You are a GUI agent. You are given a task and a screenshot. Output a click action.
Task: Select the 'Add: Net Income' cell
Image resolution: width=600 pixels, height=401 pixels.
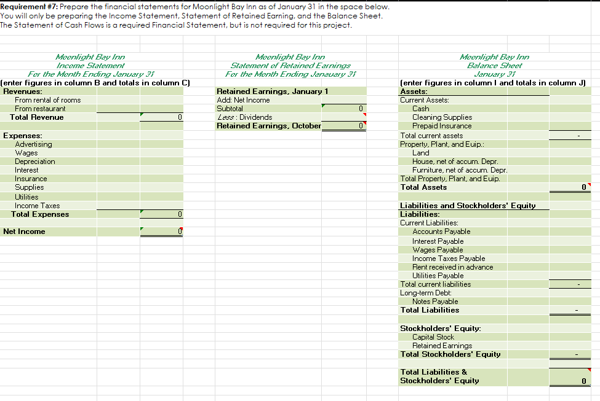243,100
